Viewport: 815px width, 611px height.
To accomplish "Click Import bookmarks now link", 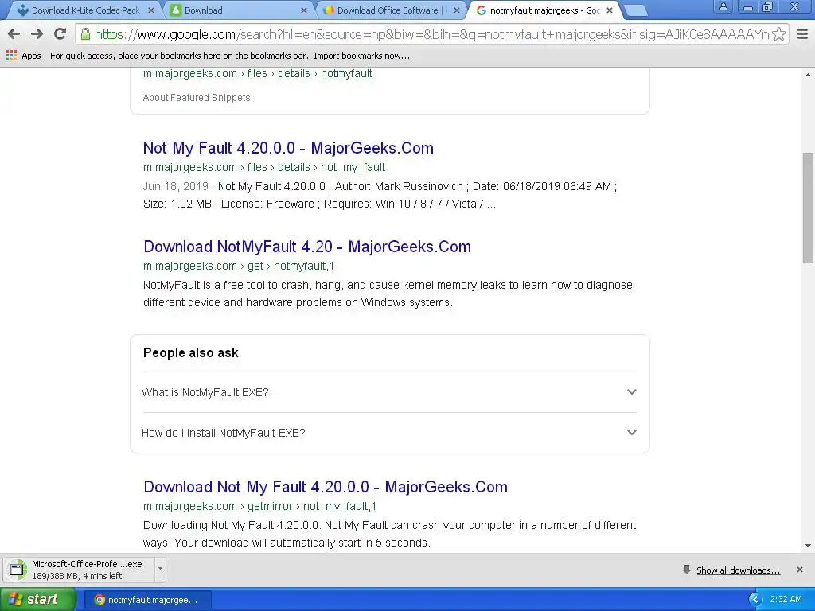I will coord(362,56).
